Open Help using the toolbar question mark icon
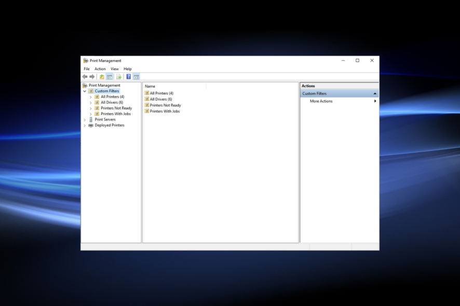 [128, 76]
